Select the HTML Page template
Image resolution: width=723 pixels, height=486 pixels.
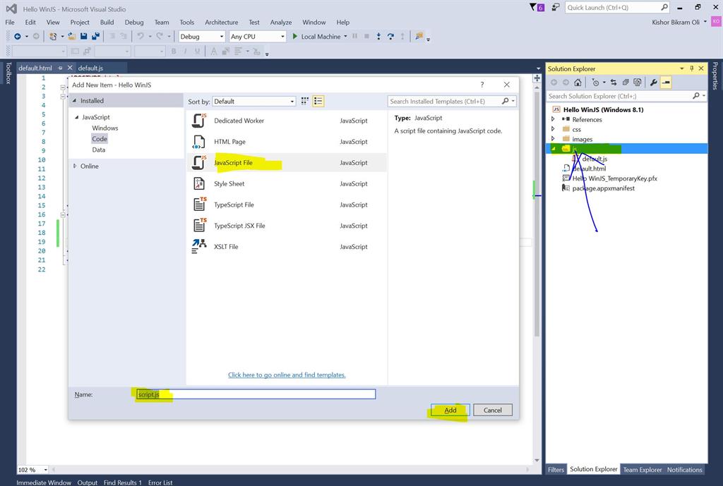(x=287, y=142)
